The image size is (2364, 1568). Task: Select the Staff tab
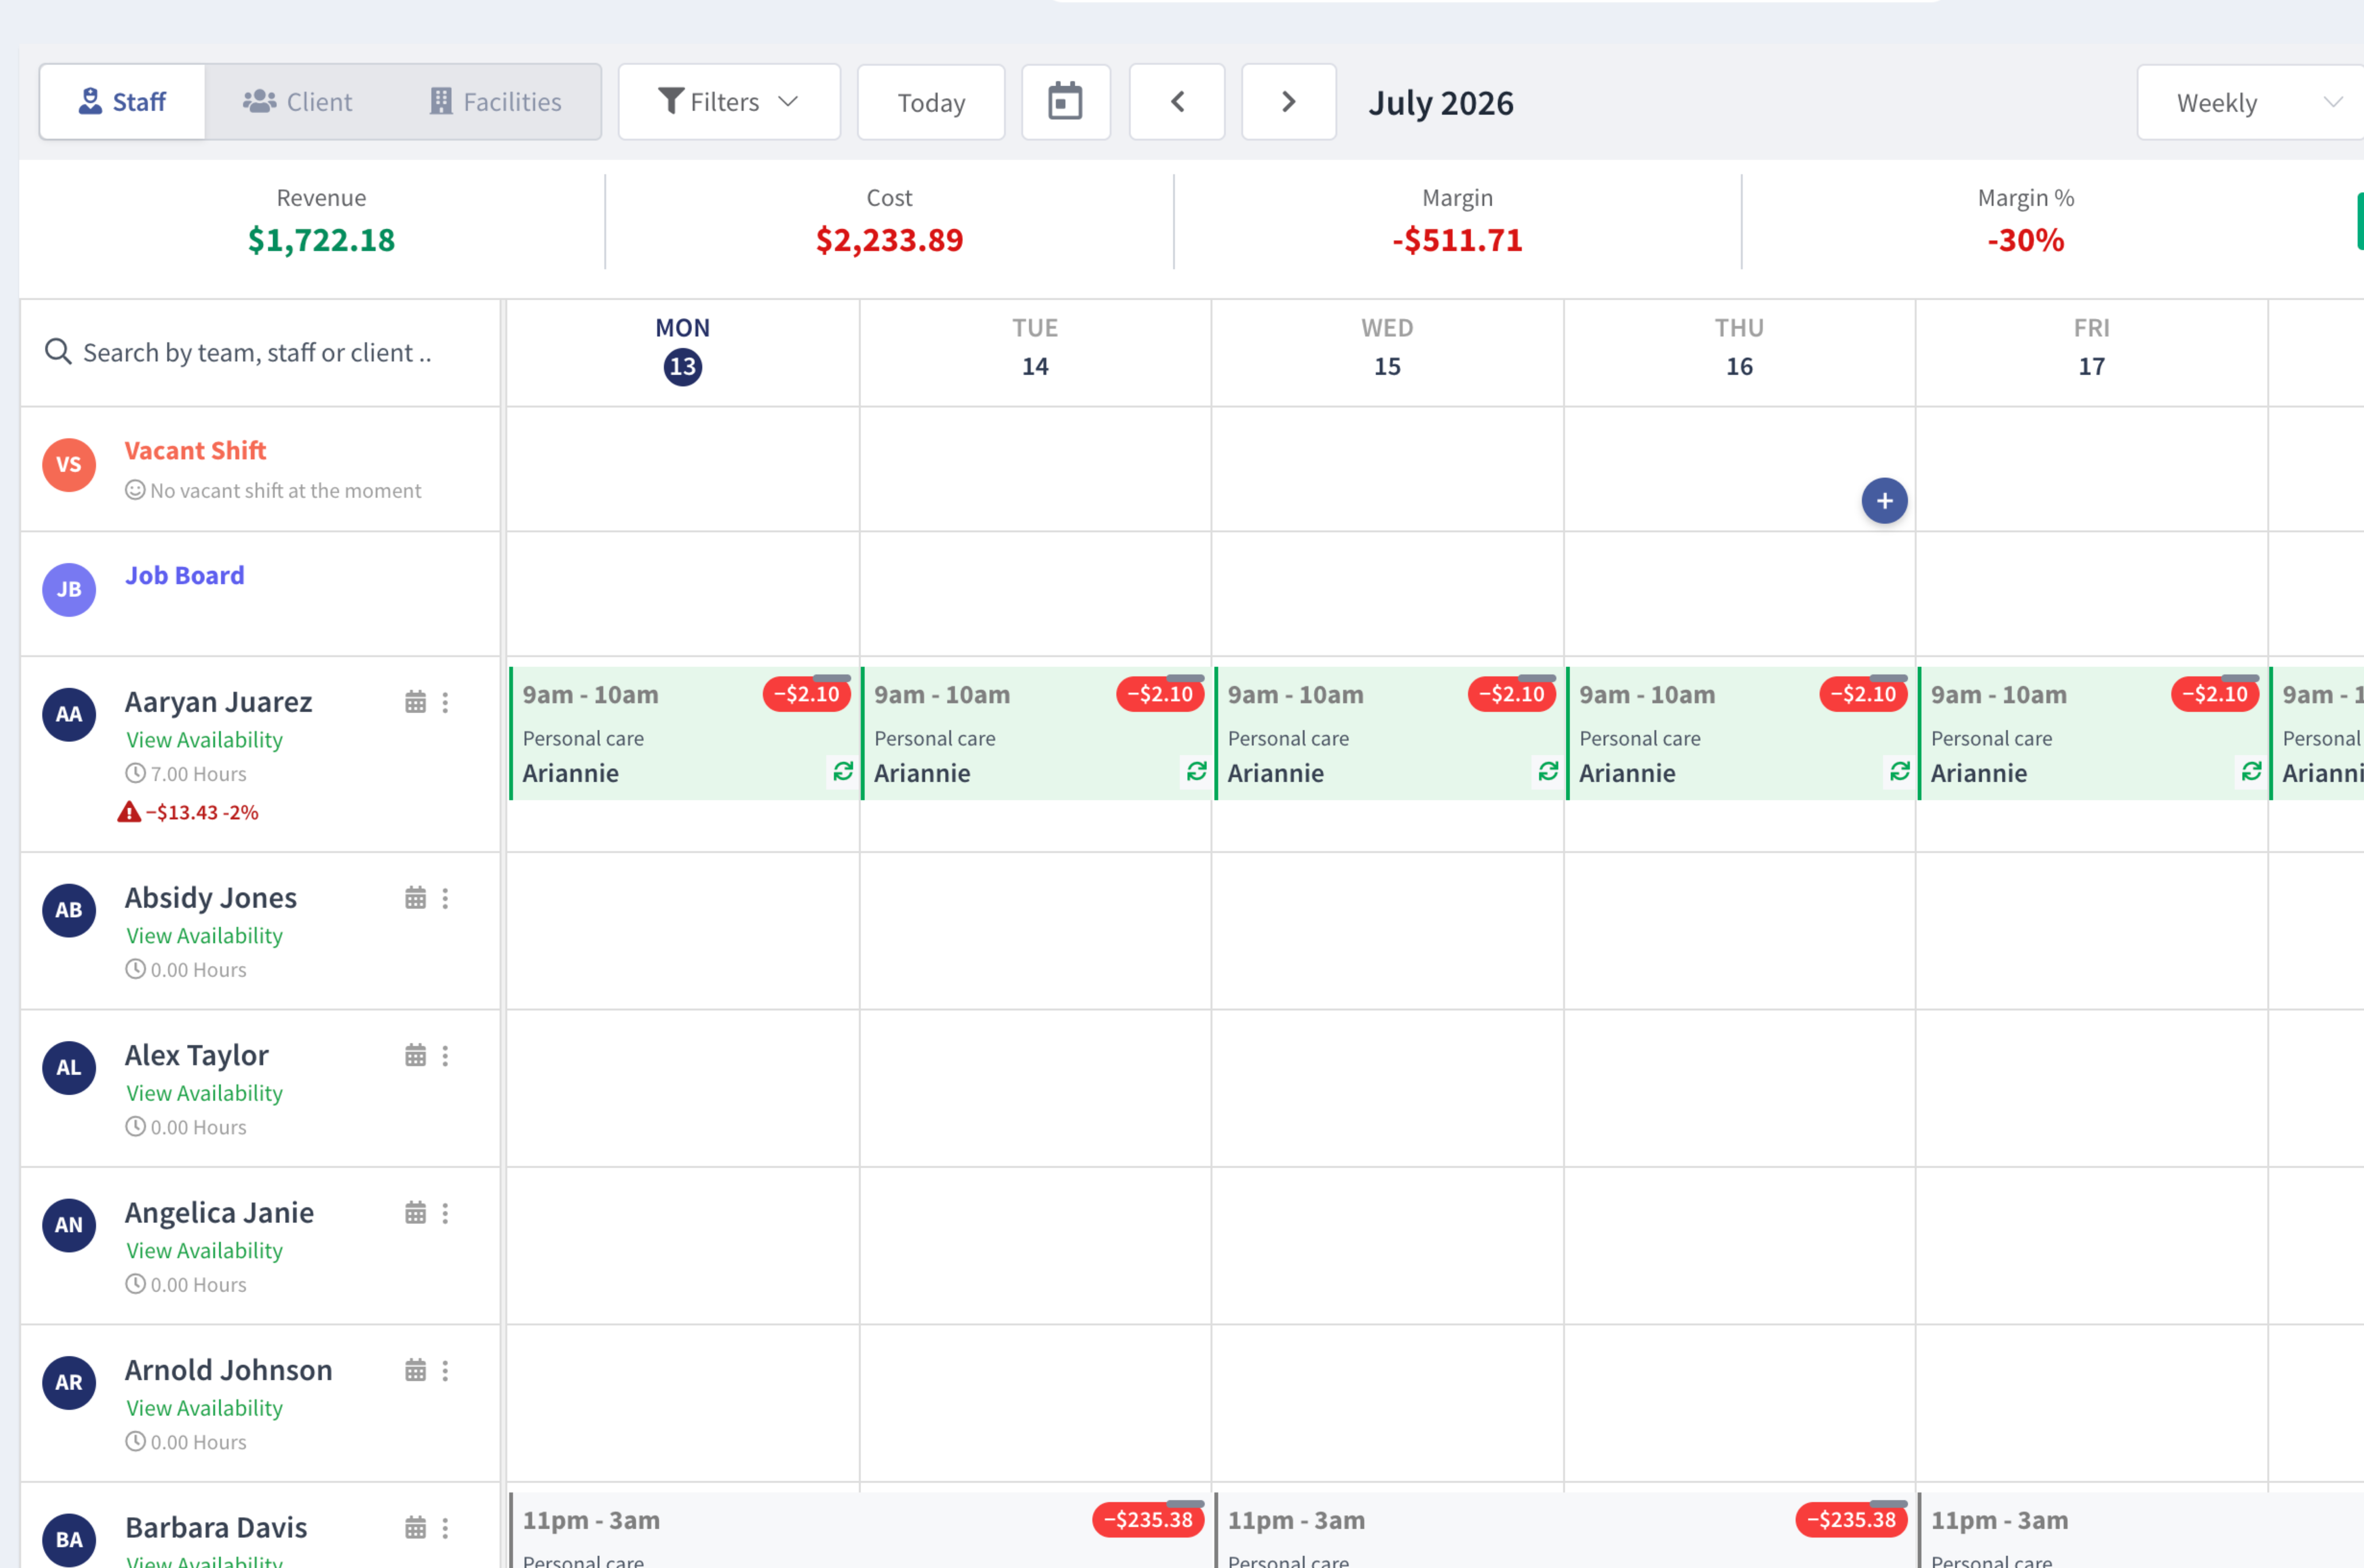[x=122, y=102]
